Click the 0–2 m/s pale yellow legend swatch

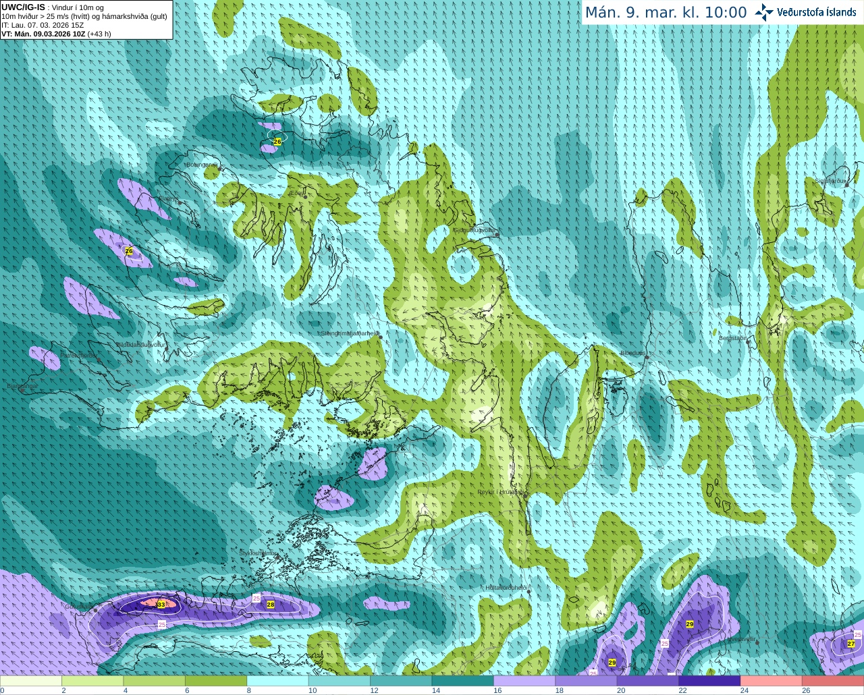[31, 681]
